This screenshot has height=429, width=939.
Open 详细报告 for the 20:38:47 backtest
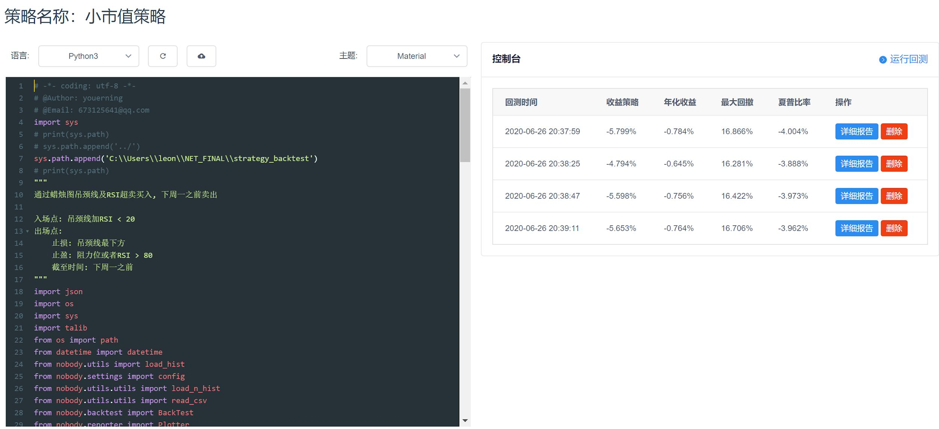[x=856, y=196]
